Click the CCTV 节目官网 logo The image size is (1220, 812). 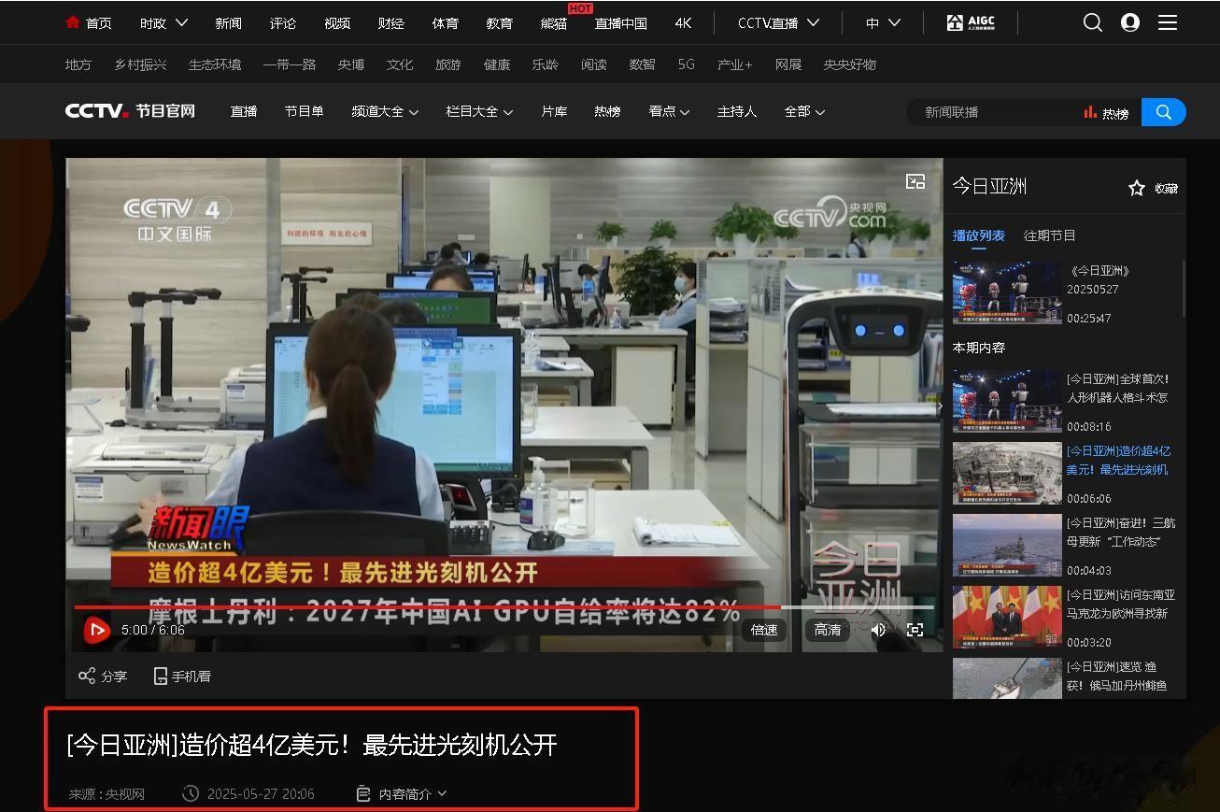130,111
